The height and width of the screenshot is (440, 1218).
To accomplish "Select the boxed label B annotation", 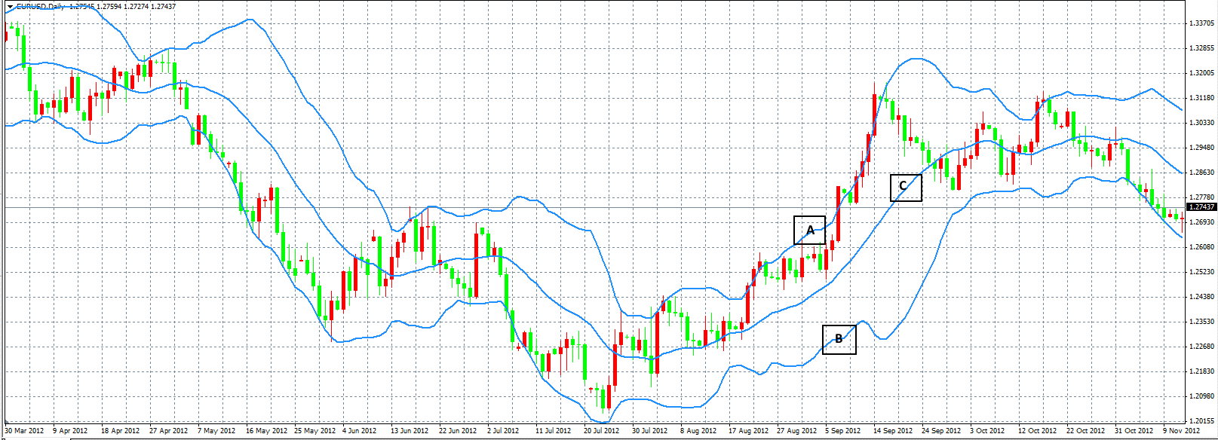I will tap(839, 339).
